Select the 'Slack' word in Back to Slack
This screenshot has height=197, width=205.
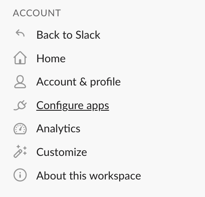coord(88,35)
